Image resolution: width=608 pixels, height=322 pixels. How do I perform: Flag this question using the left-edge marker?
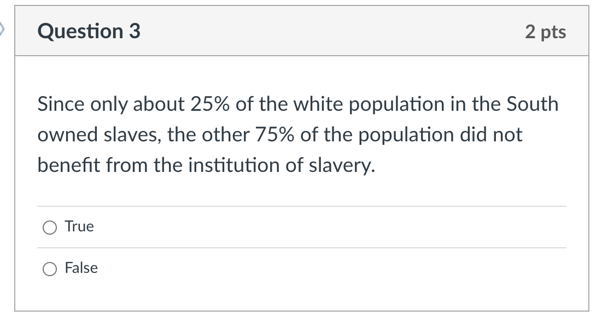(2, 29)
